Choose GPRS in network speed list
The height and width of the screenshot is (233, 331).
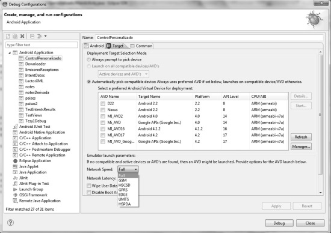pos(128,190)
